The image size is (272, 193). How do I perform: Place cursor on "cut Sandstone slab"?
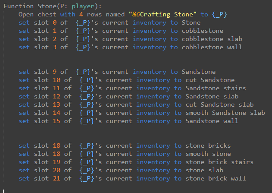click(219, 104)
